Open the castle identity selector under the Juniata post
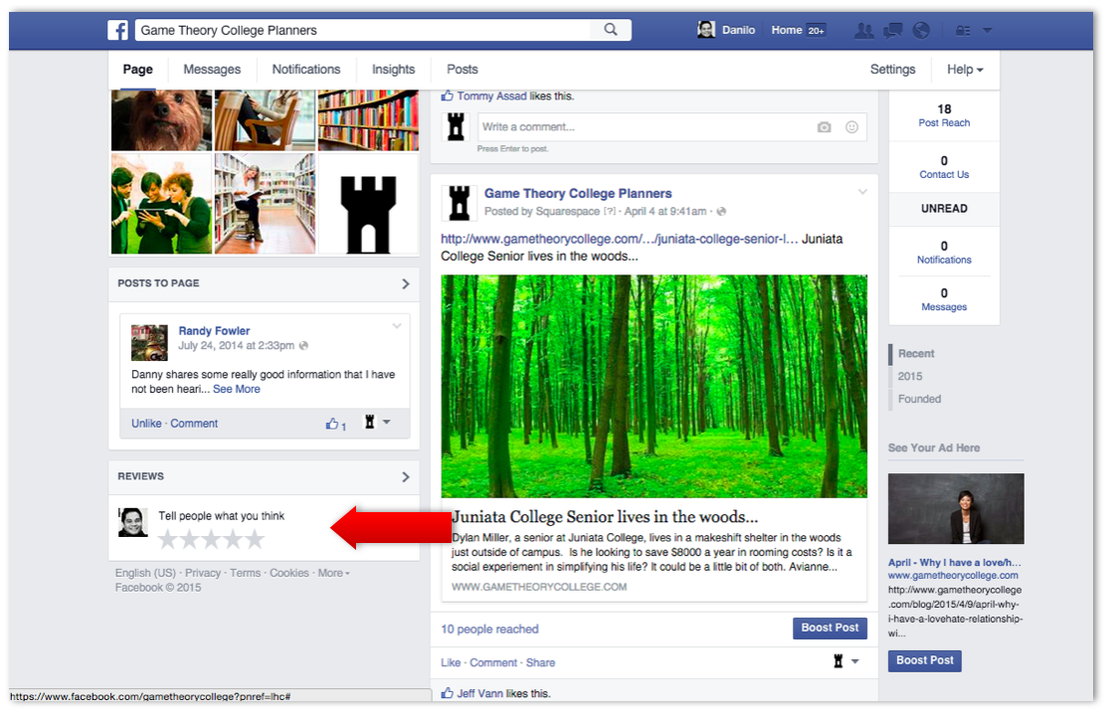 pyautogui.click(x=845, y=661)
